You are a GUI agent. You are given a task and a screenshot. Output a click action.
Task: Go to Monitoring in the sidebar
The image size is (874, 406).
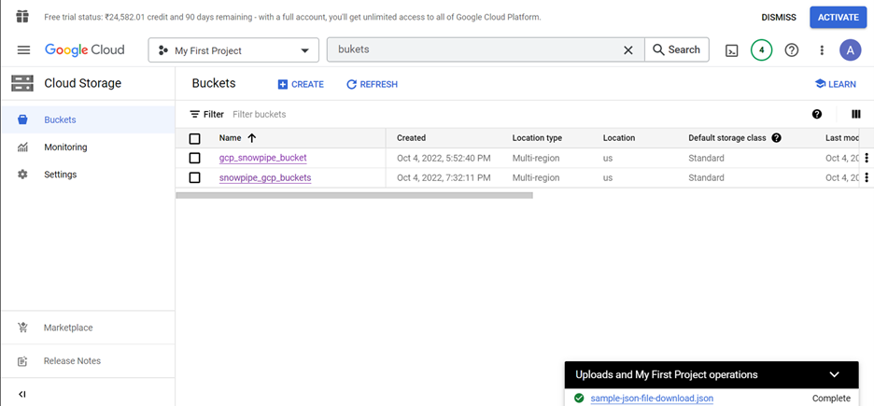pos(65,147)
